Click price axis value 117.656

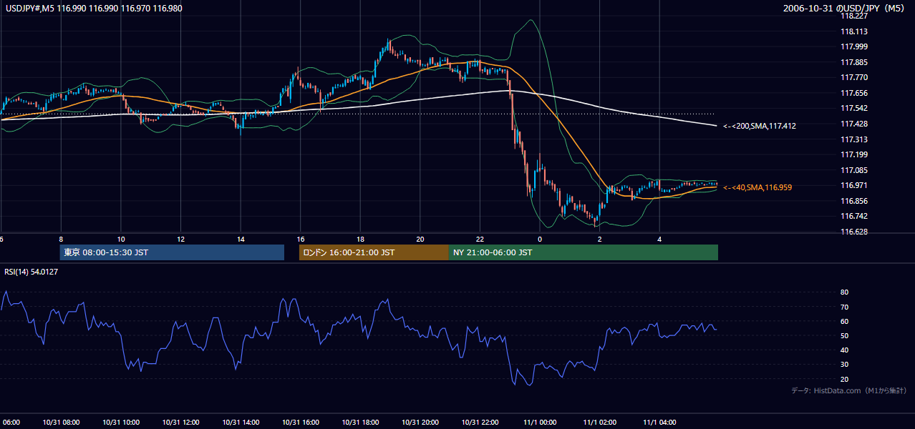click(x=854, y=93)
